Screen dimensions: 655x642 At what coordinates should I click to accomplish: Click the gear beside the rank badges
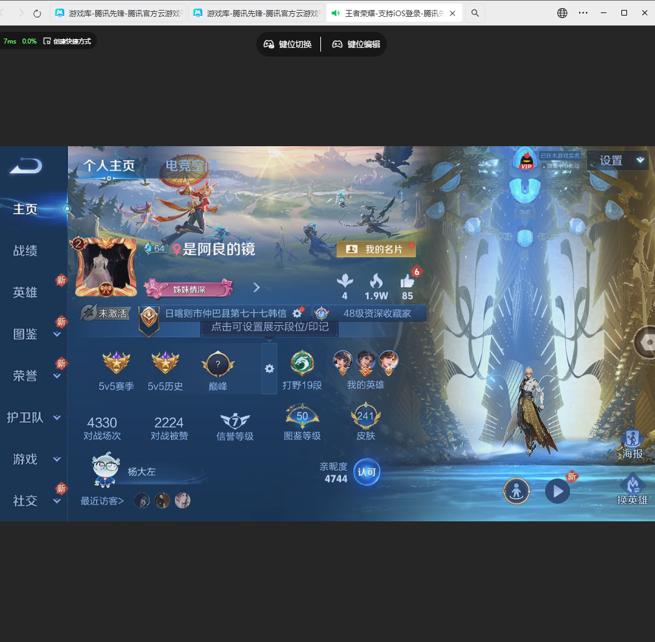point(269,369)
